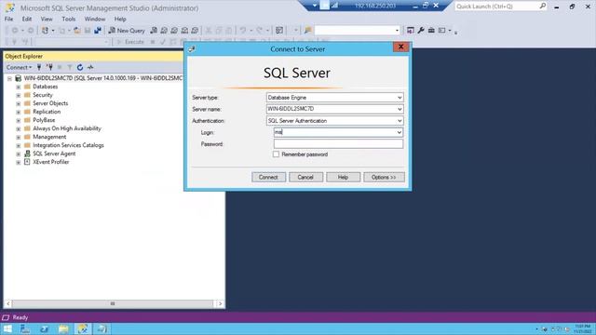Open the Login combo box dropdown arrow
This screenshot has height=335, width=596.
400,132
